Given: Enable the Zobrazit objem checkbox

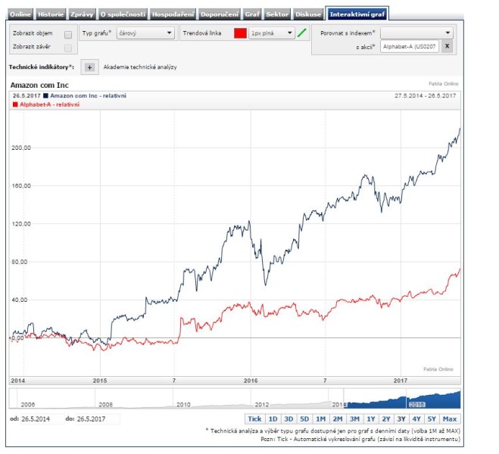Looking at the screenshot, I should tap(68, 35).
